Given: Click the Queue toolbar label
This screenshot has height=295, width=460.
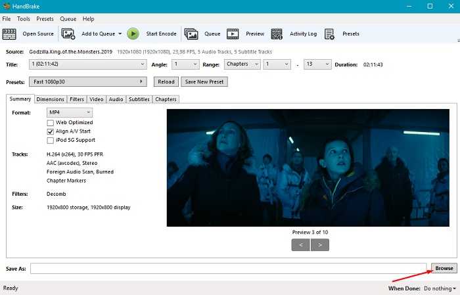Looking at the screenshot, I should [212, 34].
